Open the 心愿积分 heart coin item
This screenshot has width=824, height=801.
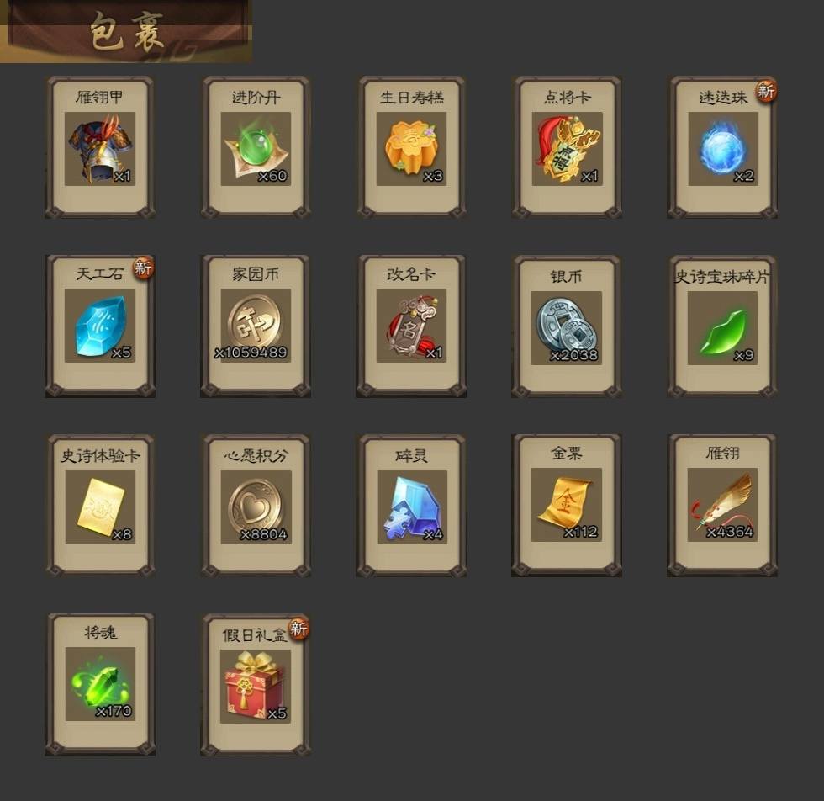pyautogui.click(x=256, y=506)
